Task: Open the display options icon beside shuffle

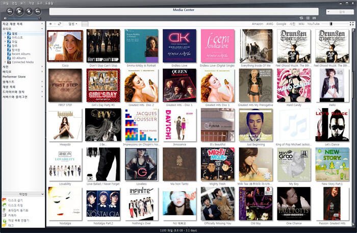Action: [x=314, y=18]
